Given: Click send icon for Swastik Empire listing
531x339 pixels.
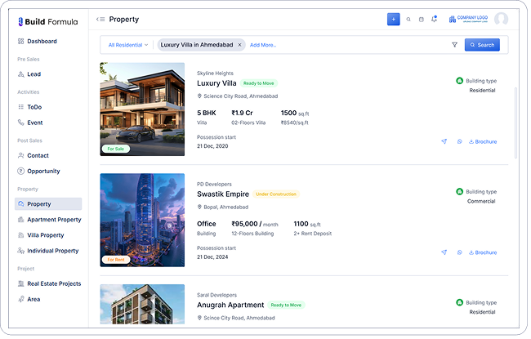Looking at the screenshot, I should click(444, 252).
